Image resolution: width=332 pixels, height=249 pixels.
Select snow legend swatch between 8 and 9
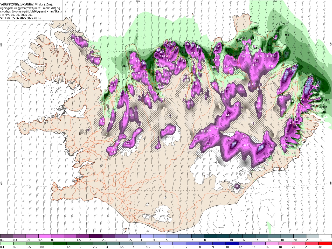(211, 236)
